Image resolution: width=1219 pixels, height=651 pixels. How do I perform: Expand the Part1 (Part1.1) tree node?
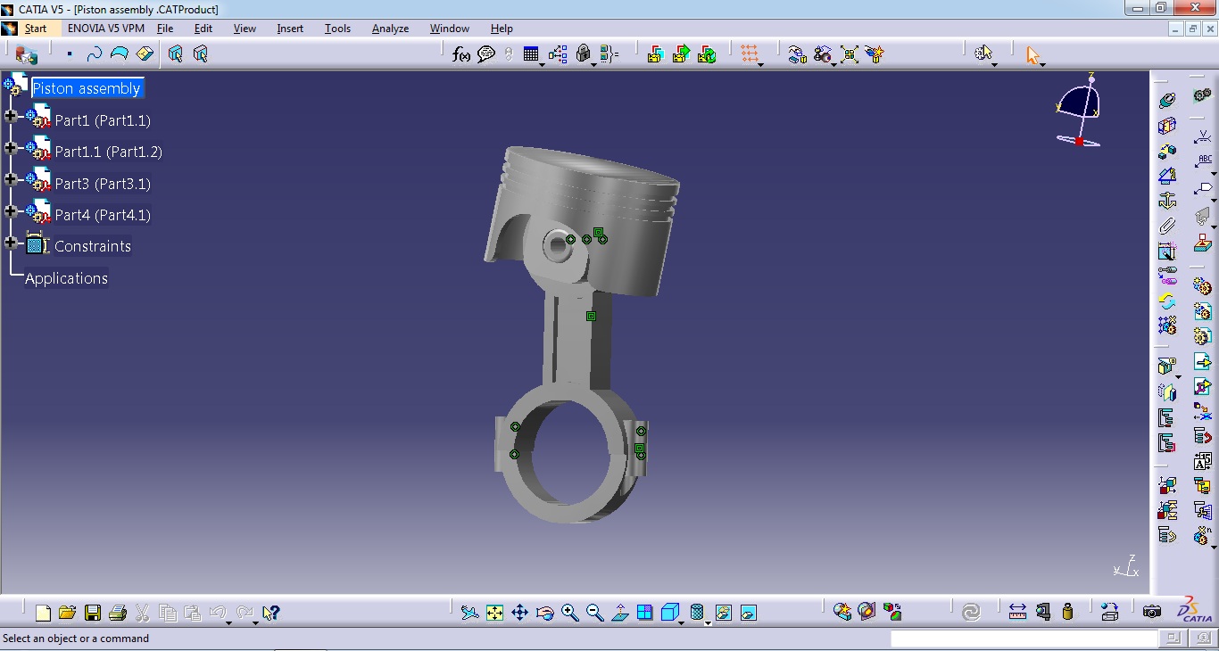point(9,116)
